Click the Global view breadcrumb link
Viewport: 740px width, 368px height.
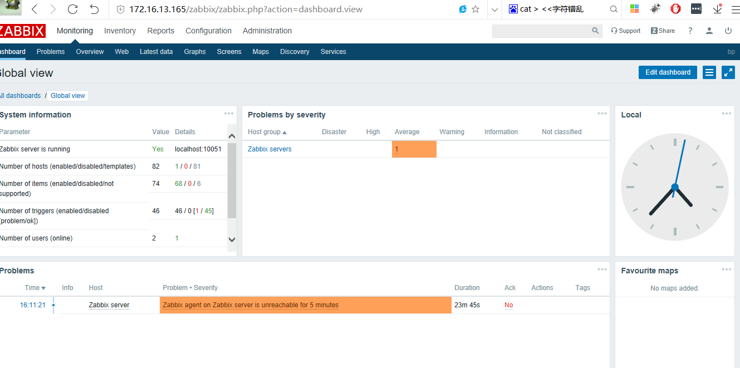(x=68, y=96)
